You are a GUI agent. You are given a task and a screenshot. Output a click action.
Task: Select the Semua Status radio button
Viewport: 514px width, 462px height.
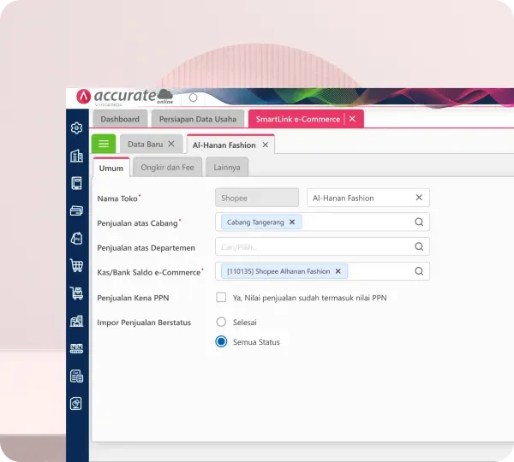click(x=221, y=341)
